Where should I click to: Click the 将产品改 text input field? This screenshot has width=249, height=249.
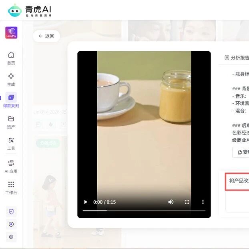237,181
